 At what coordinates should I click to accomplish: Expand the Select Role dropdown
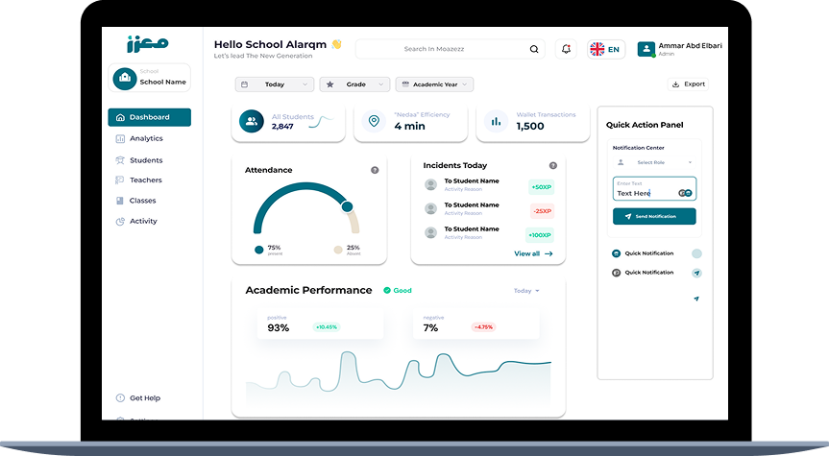tap(654, 162)
